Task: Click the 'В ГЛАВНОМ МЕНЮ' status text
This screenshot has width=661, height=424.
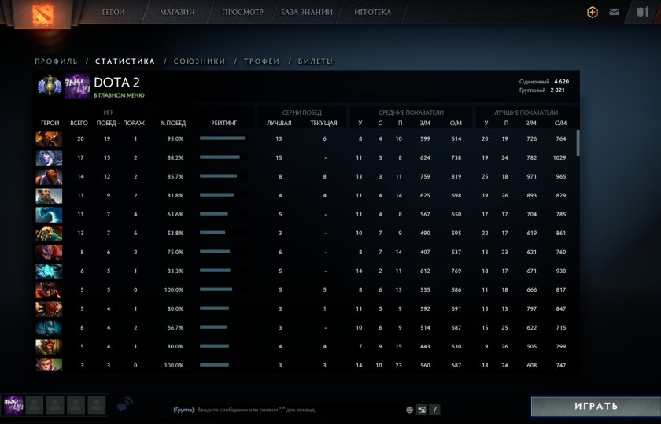Action: pos(119,96)
